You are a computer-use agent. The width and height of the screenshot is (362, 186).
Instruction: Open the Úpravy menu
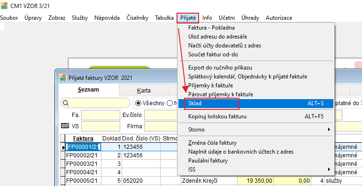33,18
